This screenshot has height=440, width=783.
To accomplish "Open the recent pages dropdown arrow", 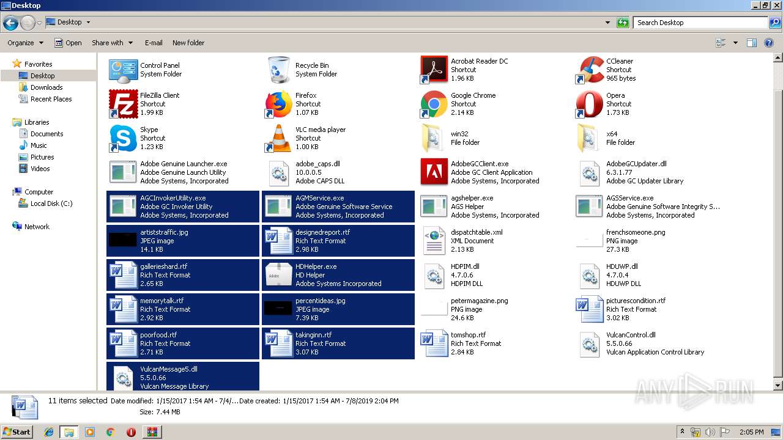I will tap(39, 23).
